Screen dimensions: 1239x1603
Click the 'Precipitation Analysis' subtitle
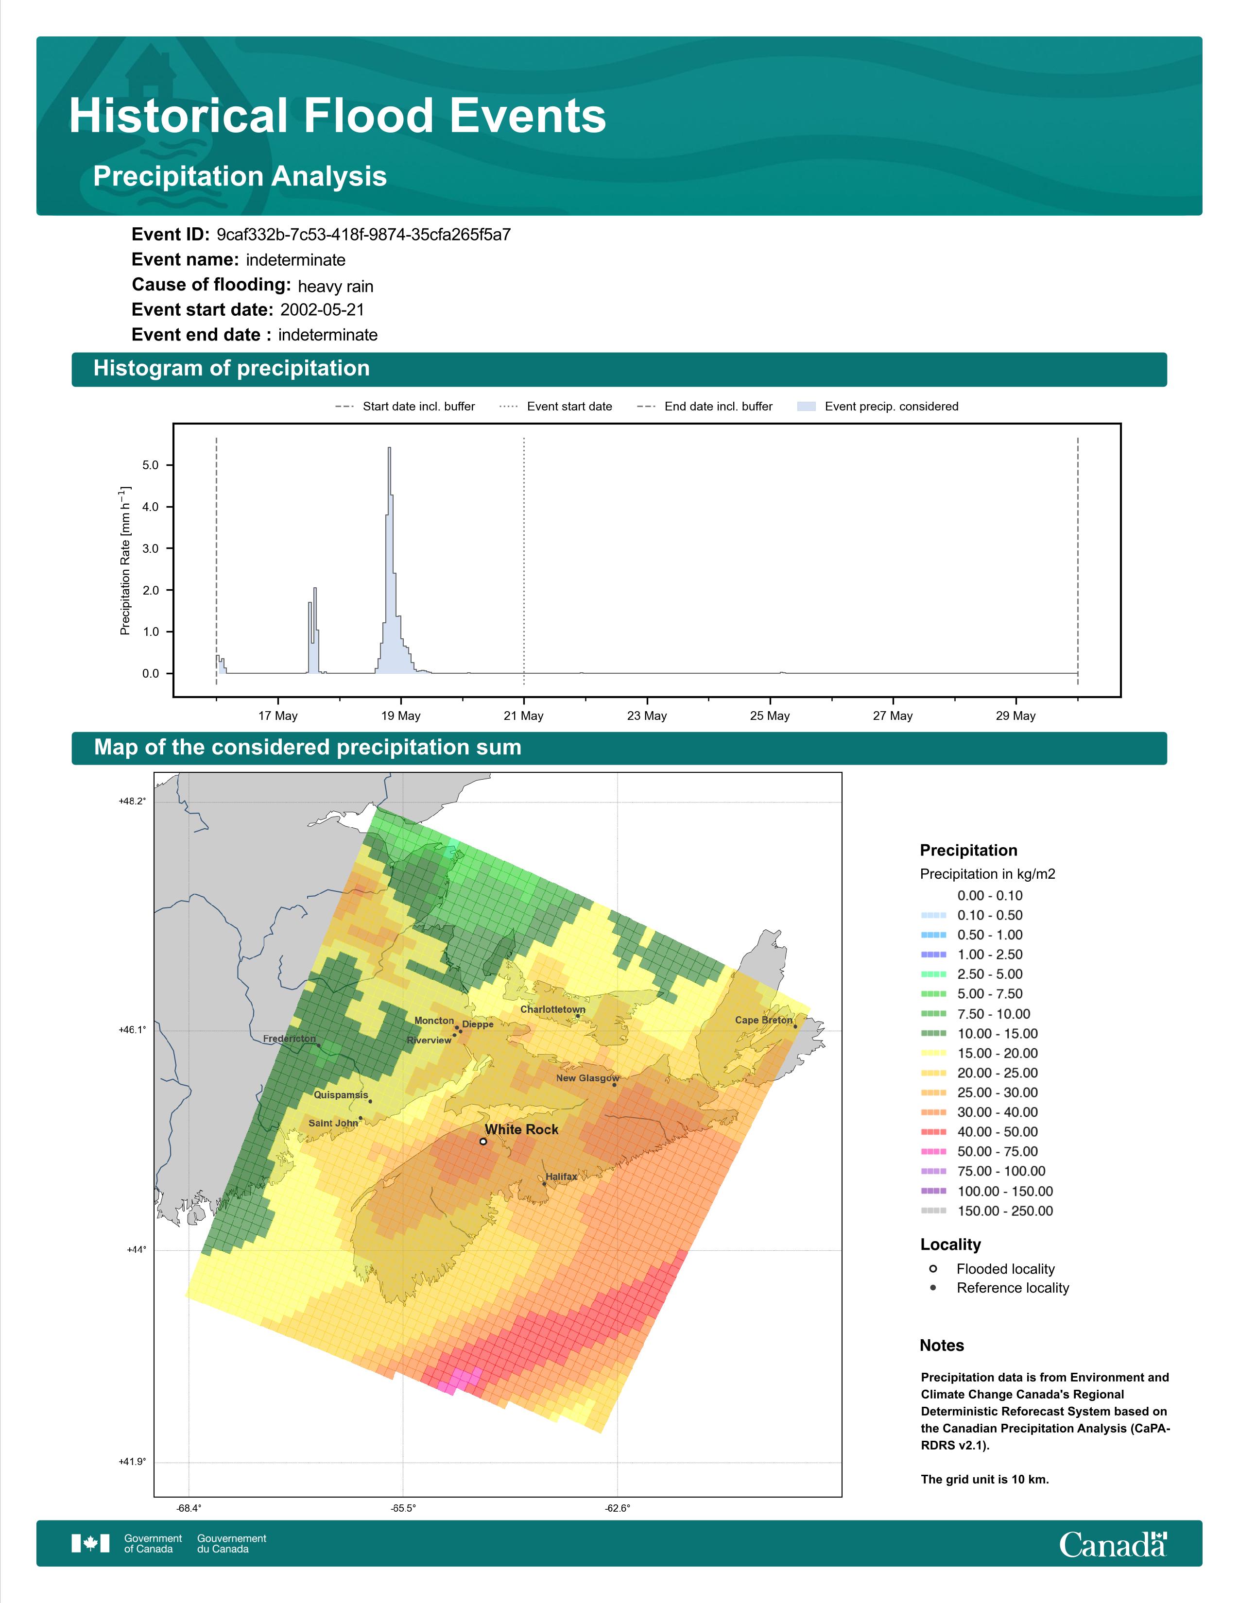[x=240, y=176]
